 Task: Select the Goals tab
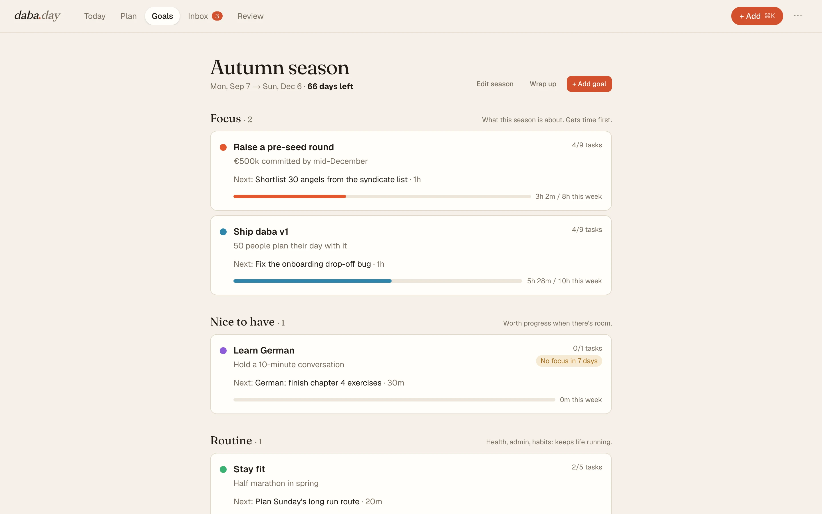point(162,16)
